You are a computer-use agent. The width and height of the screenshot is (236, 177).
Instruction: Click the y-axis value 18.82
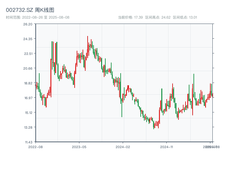point(28,83)
